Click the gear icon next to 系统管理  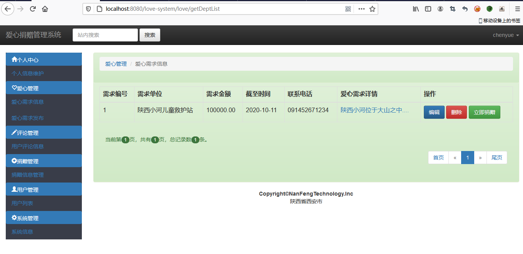click(15, 217)
